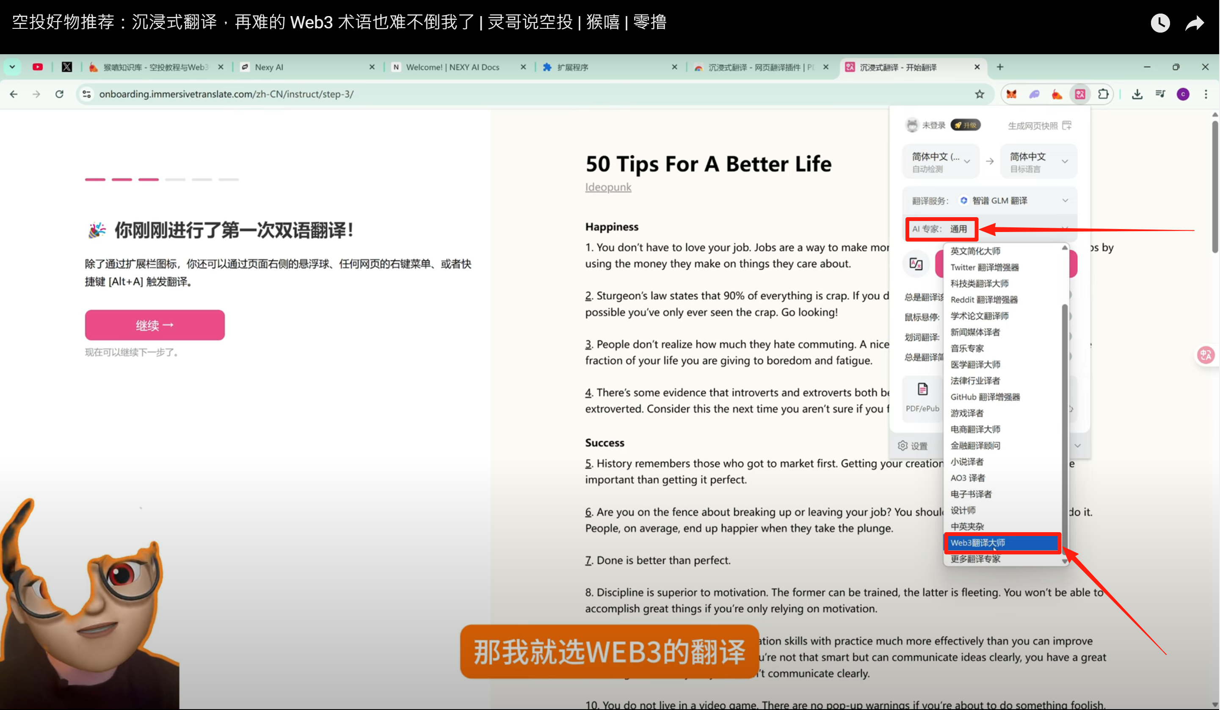
Task: Reload the current page
Action: 59,94
